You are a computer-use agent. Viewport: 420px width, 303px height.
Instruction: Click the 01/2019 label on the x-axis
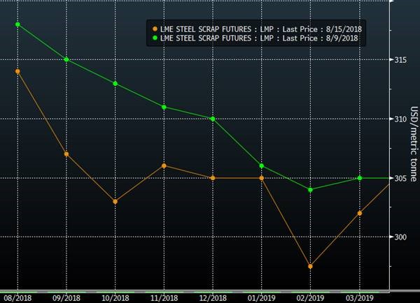(x=261, y=297)
